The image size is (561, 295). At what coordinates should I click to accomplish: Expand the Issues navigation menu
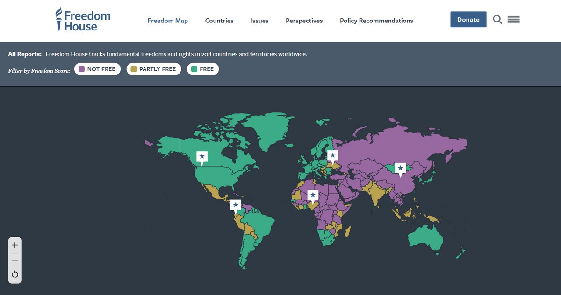coord(259,21)
